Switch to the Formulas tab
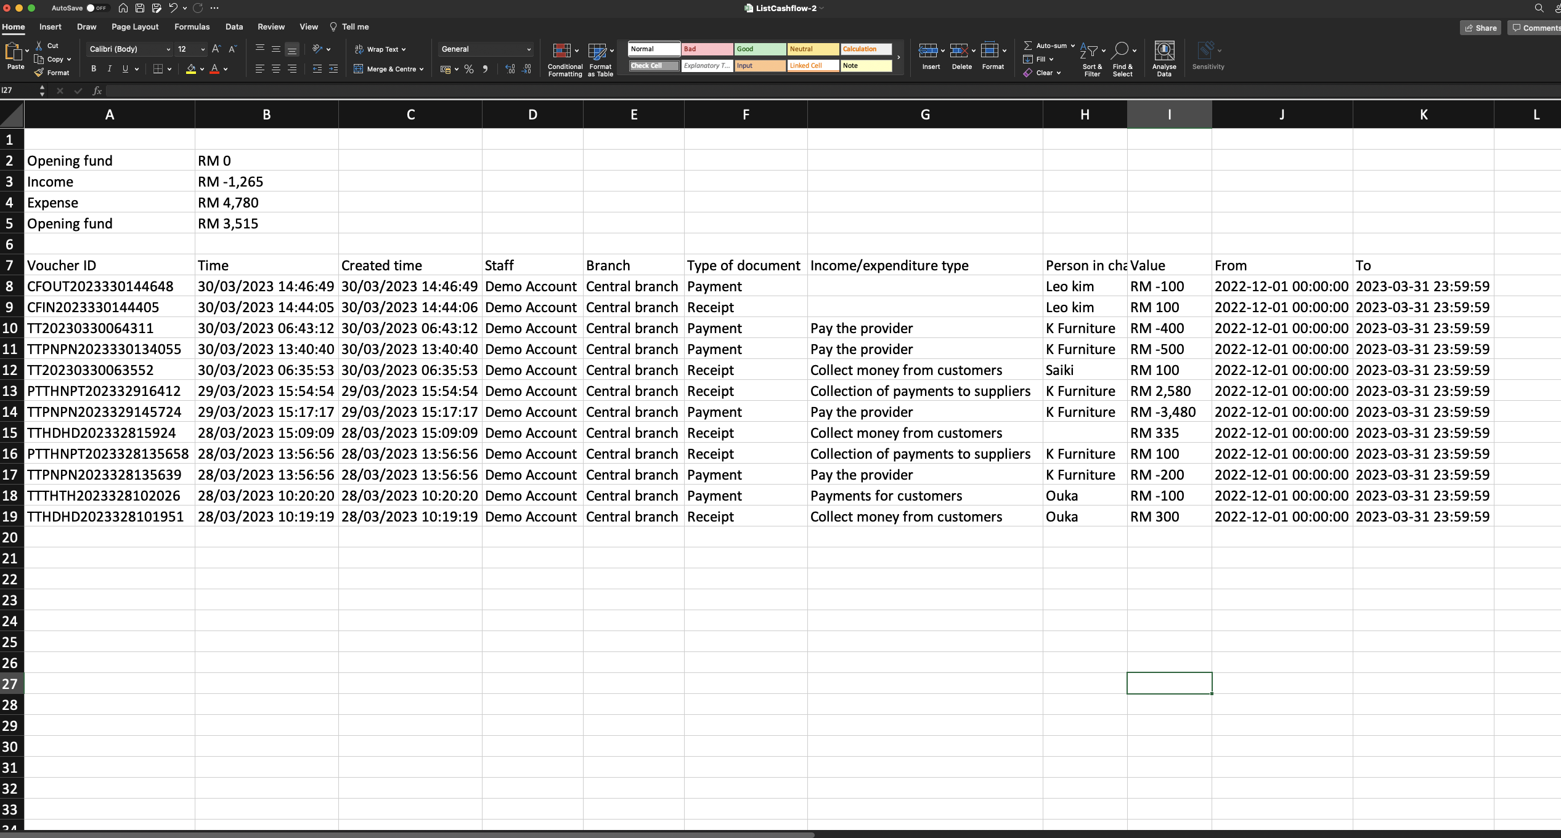This screenshot has width=1561, height=838. (x=192, y=27)
